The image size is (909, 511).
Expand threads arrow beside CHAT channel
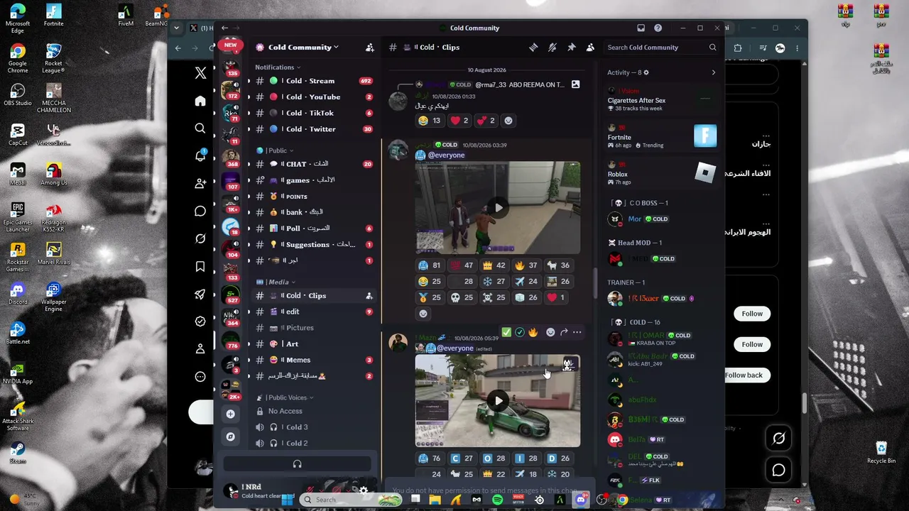pyautogui.click(x=249, y=164)
